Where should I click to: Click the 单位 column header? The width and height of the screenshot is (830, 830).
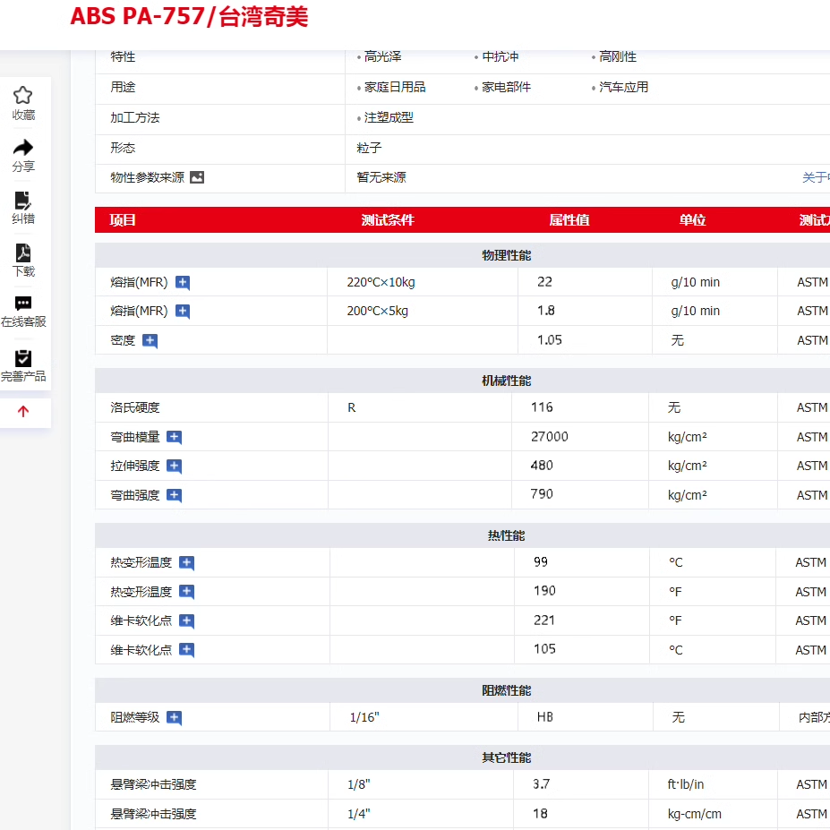pyautogui.click(x=692, y=219)
